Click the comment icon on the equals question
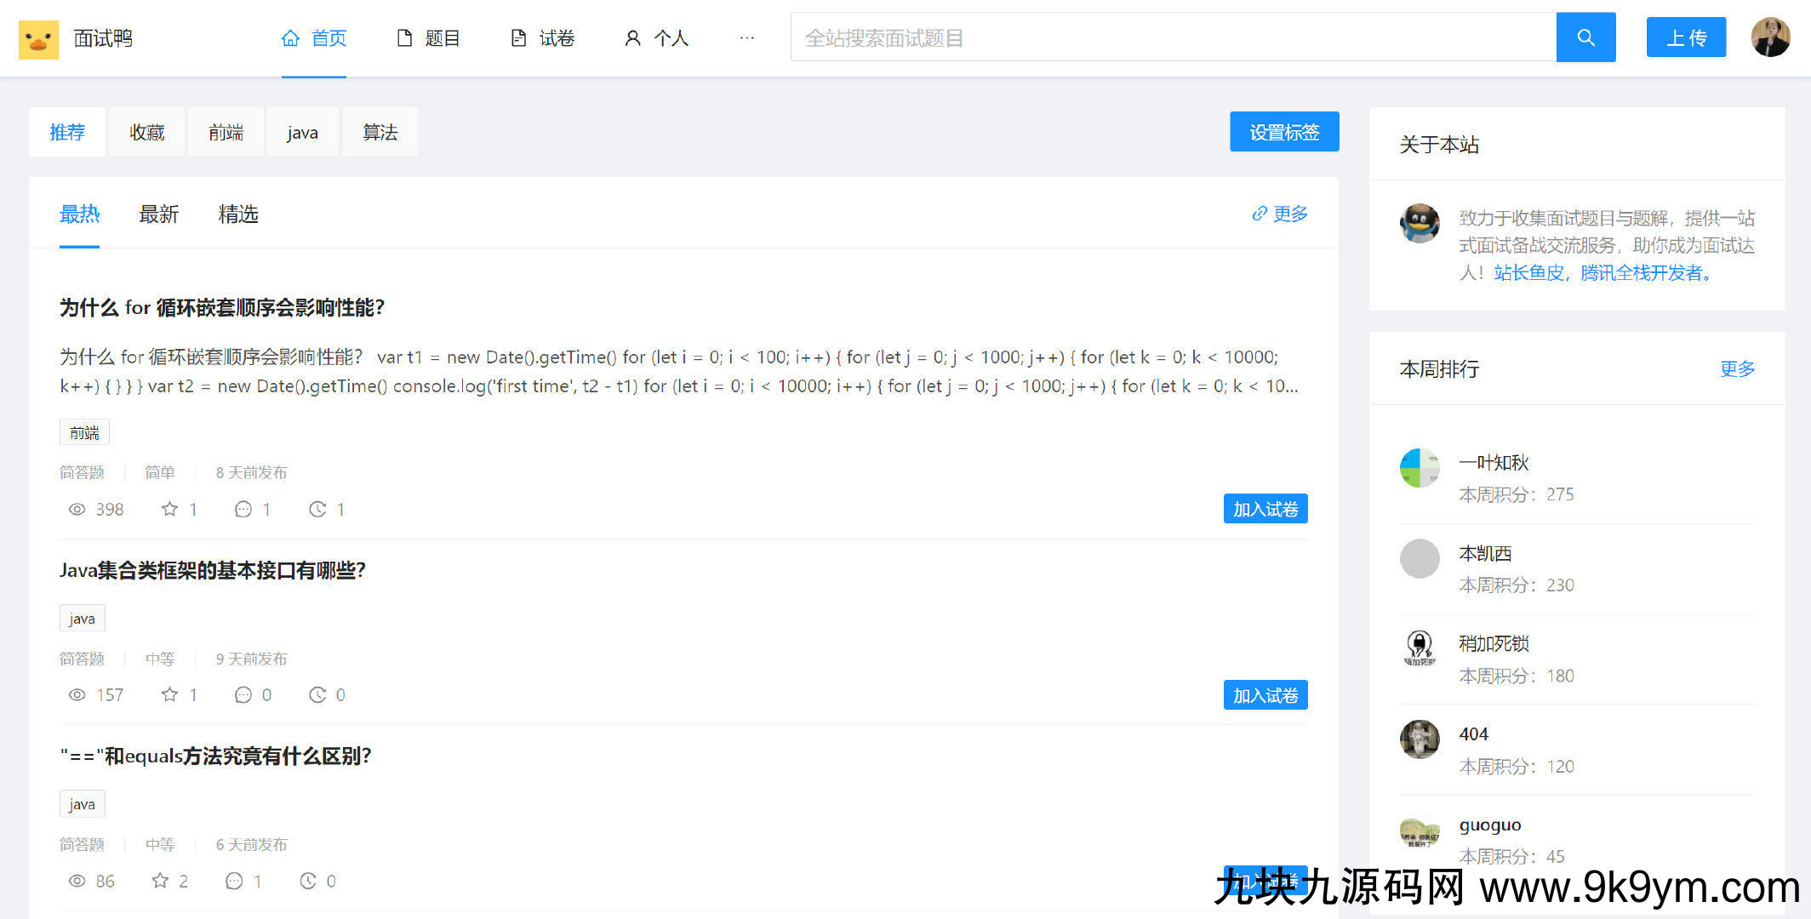Screen dimensions: 1811x919 tap(234, 881)
